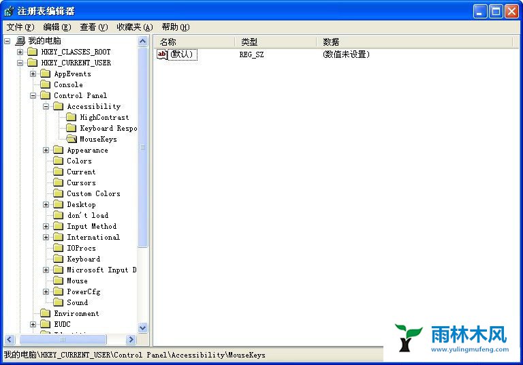
Task: Click the My Computer root icon
Action: click(x=20, y=41)
